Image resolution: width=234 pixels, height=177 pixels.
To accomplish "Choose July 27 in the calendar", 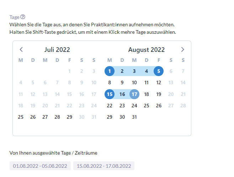I will [45, 117].
